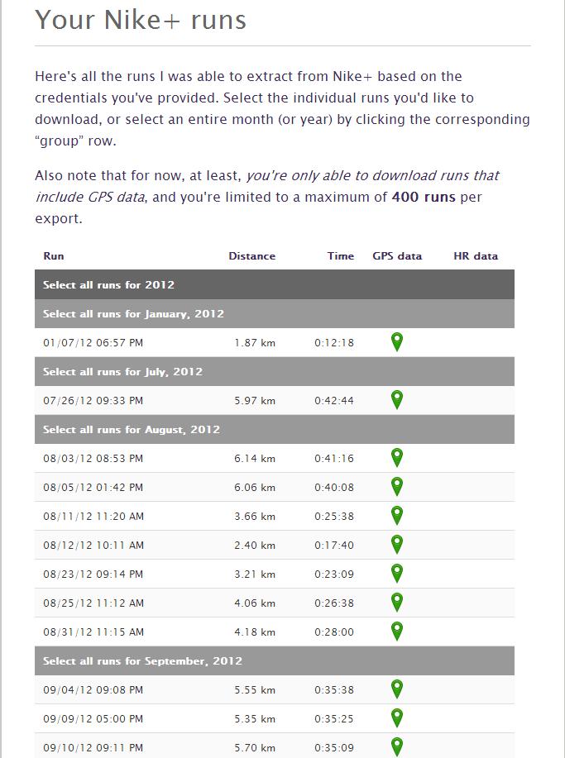
Task: Select the 08/25/12 11:12 AM run row
Action: click(93, 603)
